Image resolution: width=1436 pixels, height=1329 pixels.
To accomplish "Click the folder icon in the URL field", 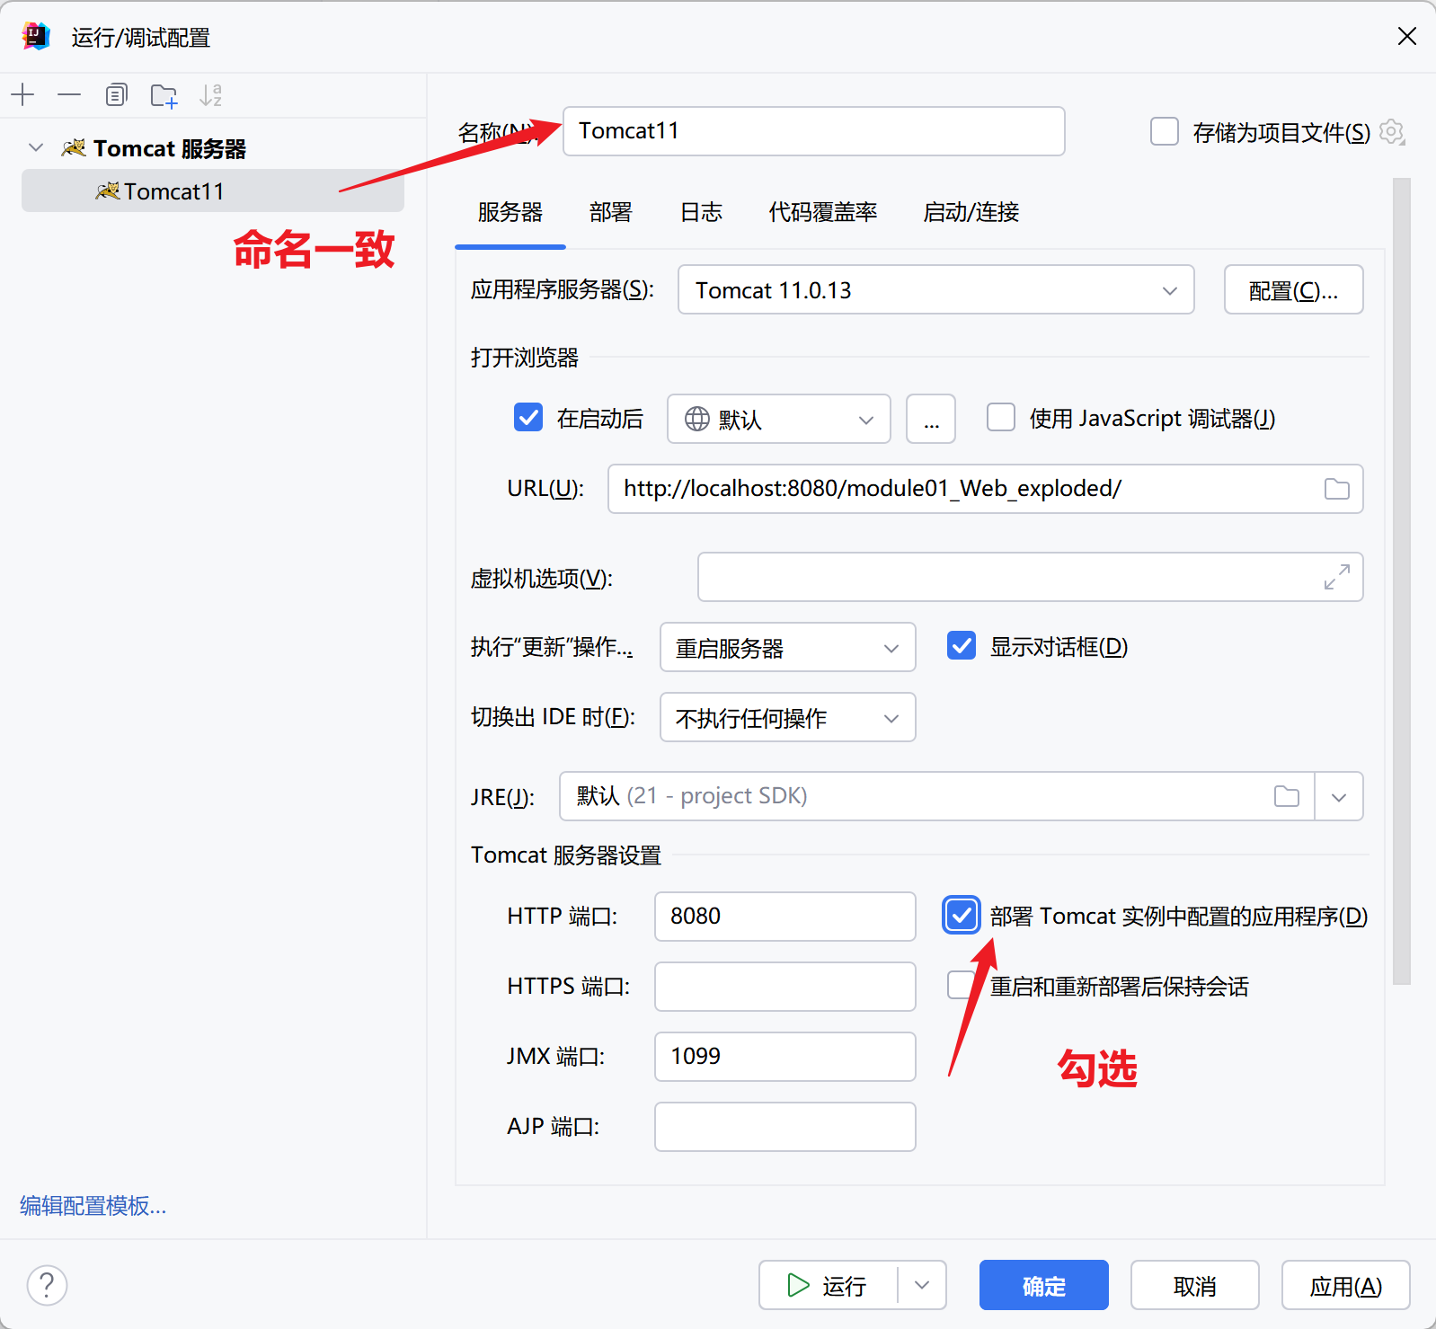I will (1337, 489).
